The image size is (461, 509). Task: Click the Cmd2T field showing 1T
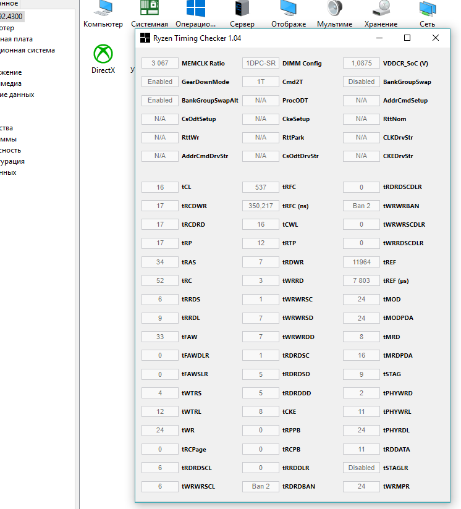(261, 82)
